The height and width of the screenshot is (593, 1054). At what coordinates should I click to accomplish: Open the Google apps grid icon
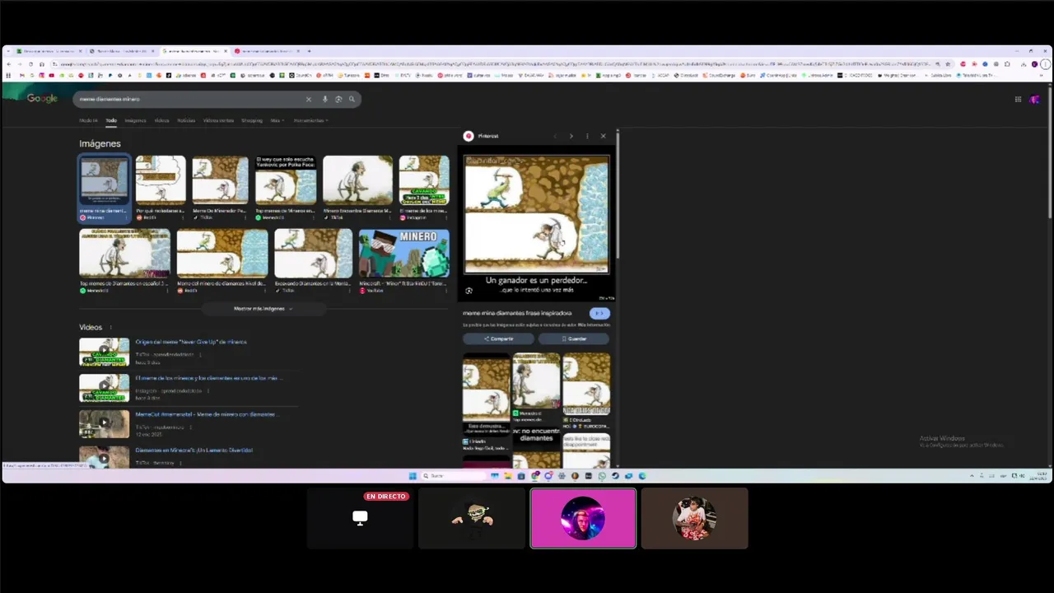(1018, 99)
